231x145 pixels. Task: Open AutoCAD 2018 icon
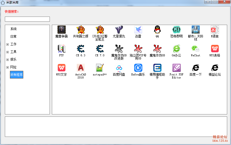point(80,68)
